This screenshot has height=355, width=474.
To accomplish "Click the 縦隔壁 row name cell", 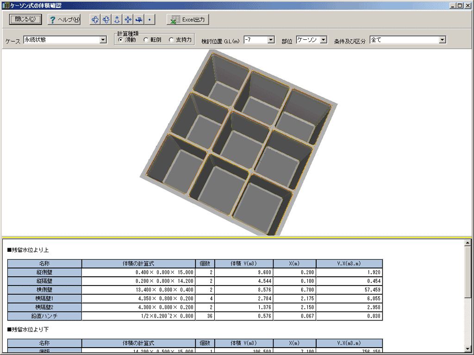I will point(44,281).
